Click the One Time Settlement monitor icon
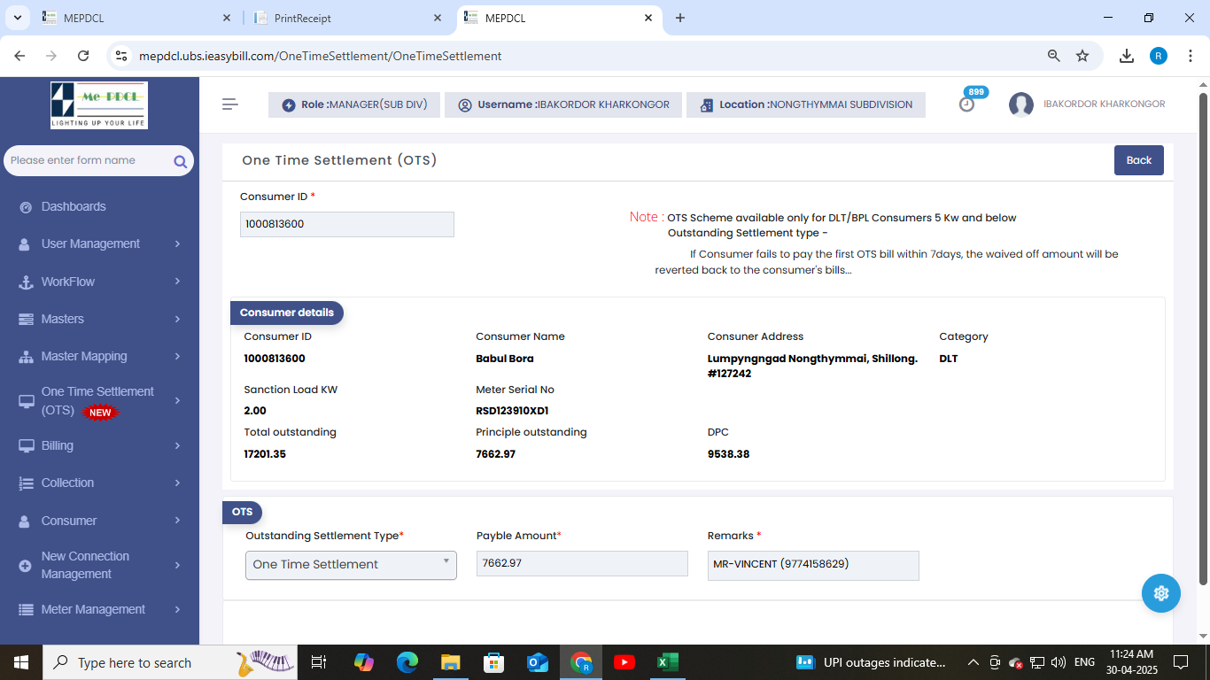The image size is (1210, 680). coord(26,401)
